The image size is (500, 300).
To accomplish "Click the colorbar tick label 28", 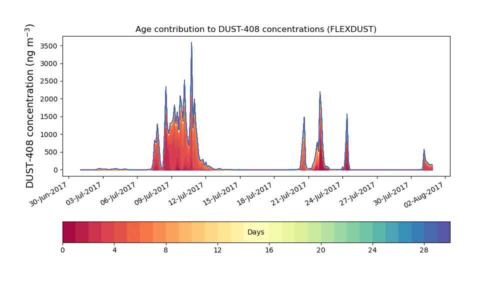I will pyautogui.click(x=424, y=250).
